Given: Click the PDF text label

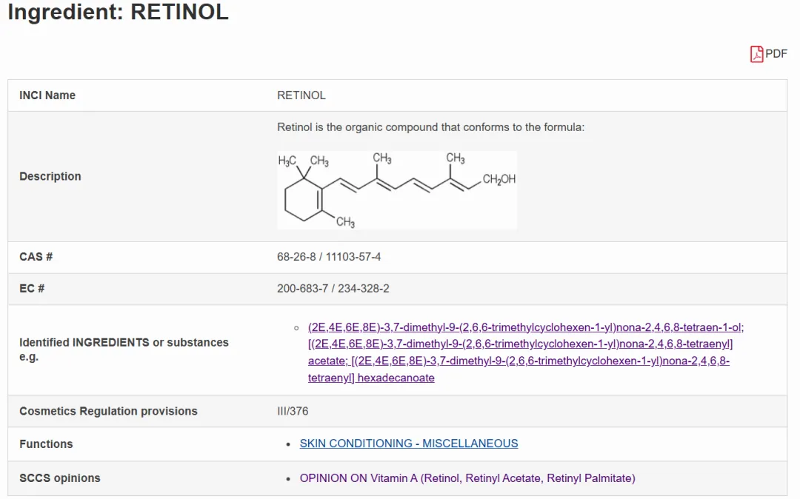Looking at the screenshot, I should click(776, 54).
